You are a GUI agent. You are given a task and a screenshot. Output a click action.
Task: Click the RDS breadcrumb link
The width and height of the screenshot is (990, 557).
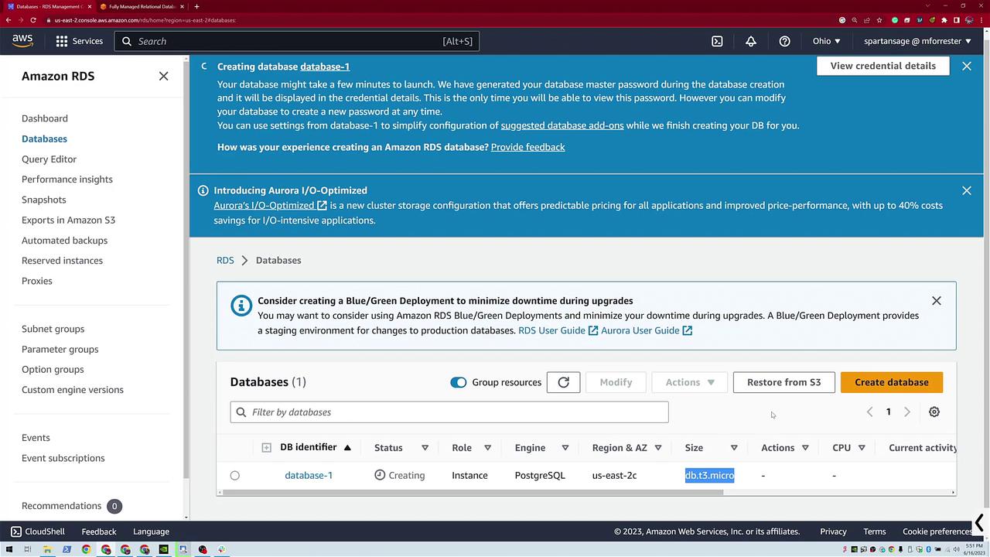point(225,260)
